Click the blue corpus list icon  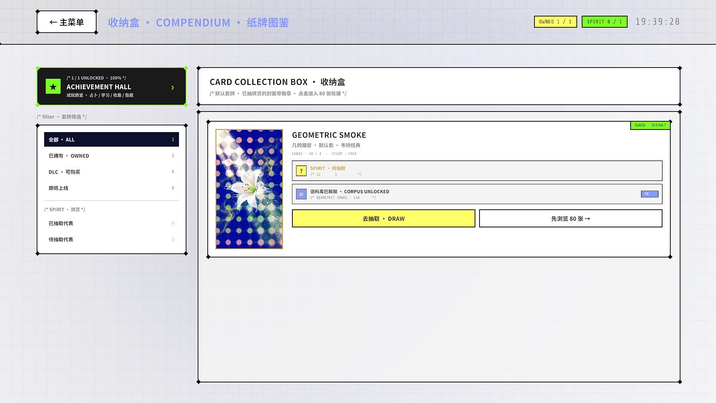301,194
